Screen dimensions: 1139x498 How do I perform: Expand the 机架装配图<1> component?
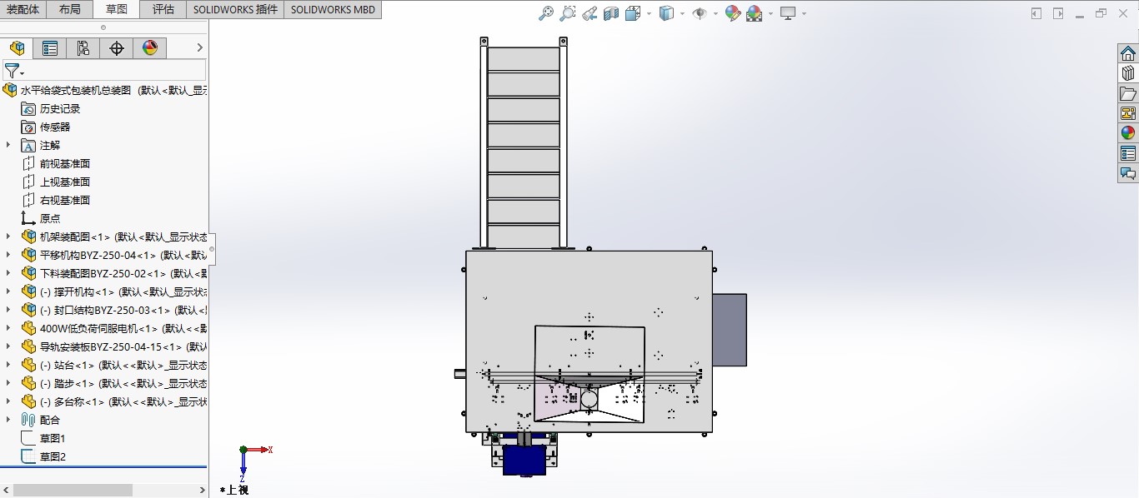[x=8, y=237]
